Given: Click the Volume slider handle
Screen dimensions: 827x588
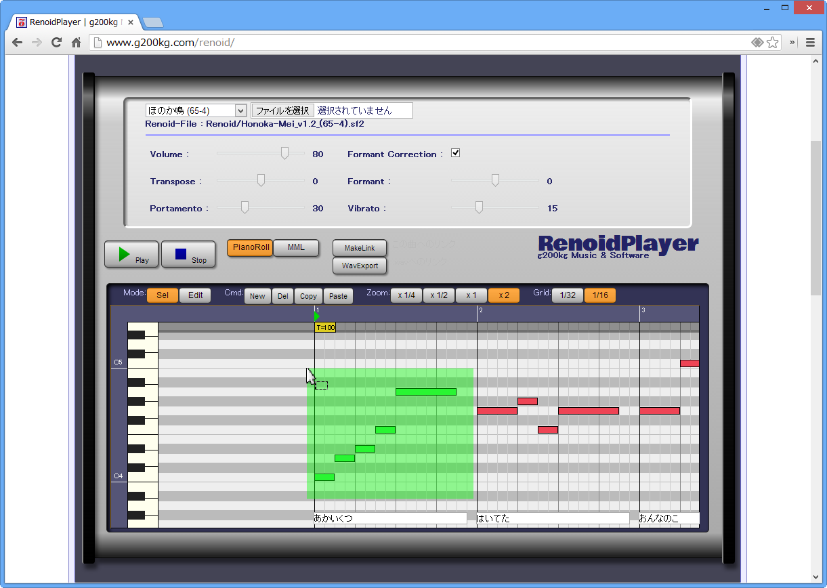Looking at the screenshot, I should click(x=284, y=153).
